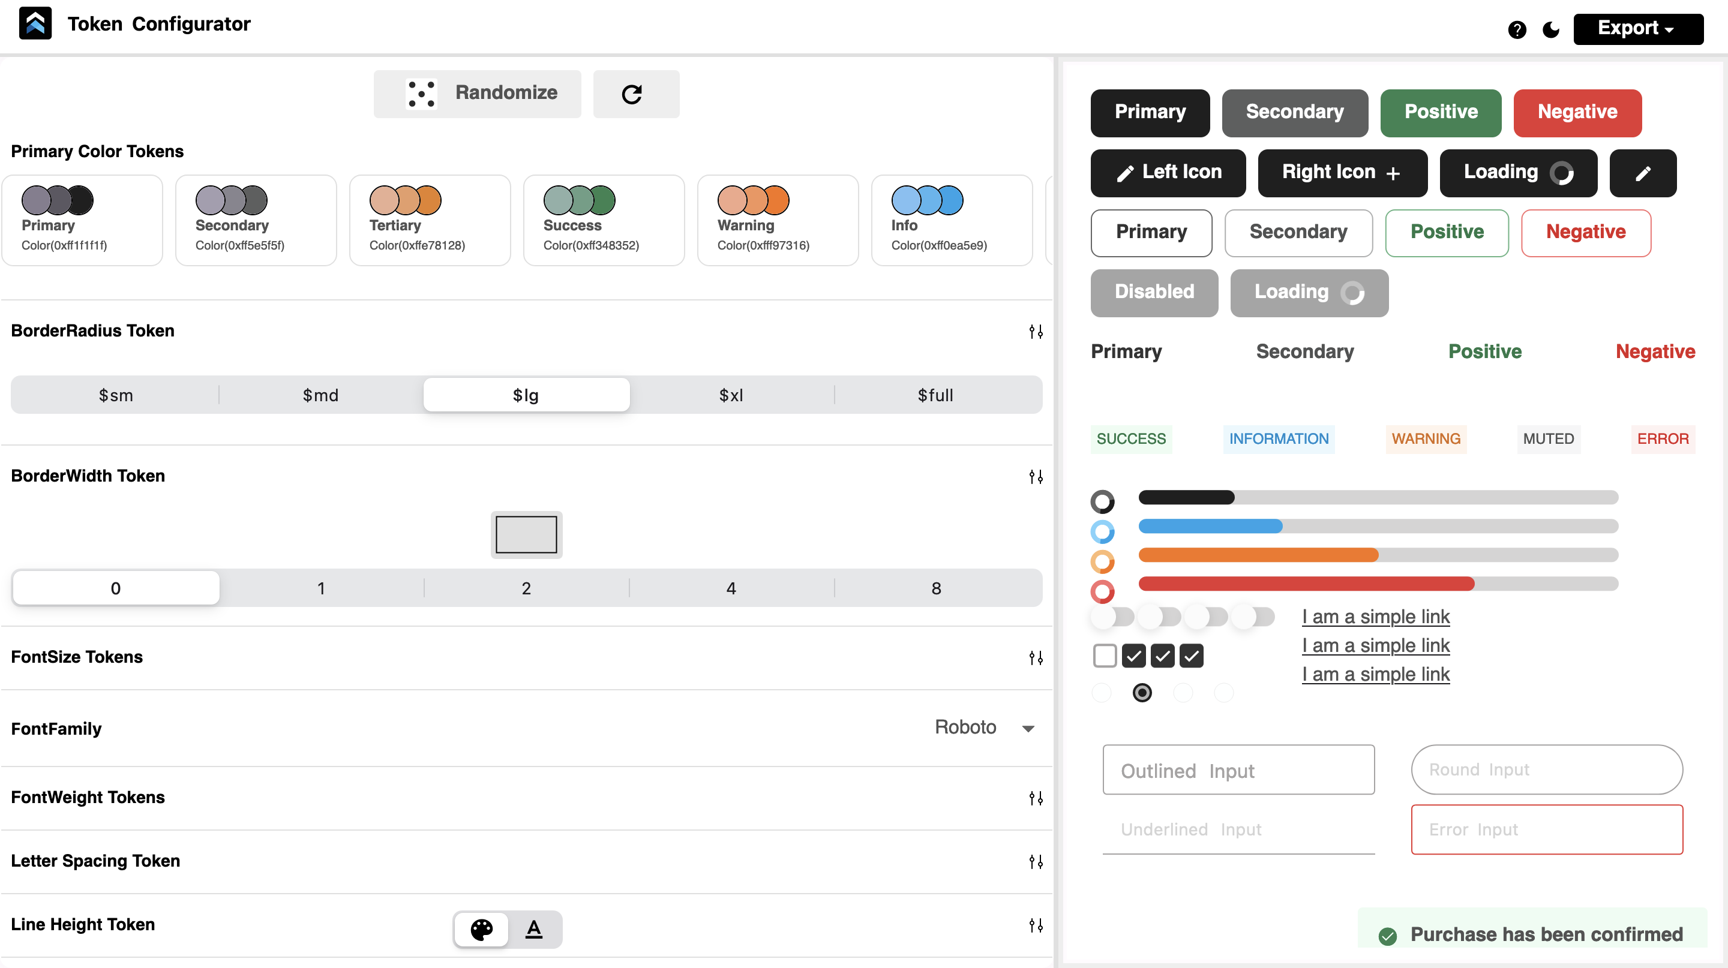The height and width of the screenshot is (968, 1728).
Task: Select the color palette icon tab
Action: coord(481,929)
